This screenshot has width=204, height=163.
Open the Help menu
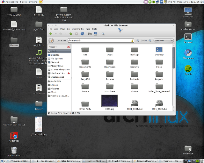pos(95,29)
